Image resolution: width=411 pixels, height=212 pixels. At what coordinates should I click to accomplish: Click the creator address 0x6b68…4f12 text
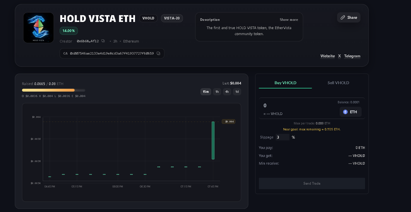pyautogui.click(x=88, y=41)
